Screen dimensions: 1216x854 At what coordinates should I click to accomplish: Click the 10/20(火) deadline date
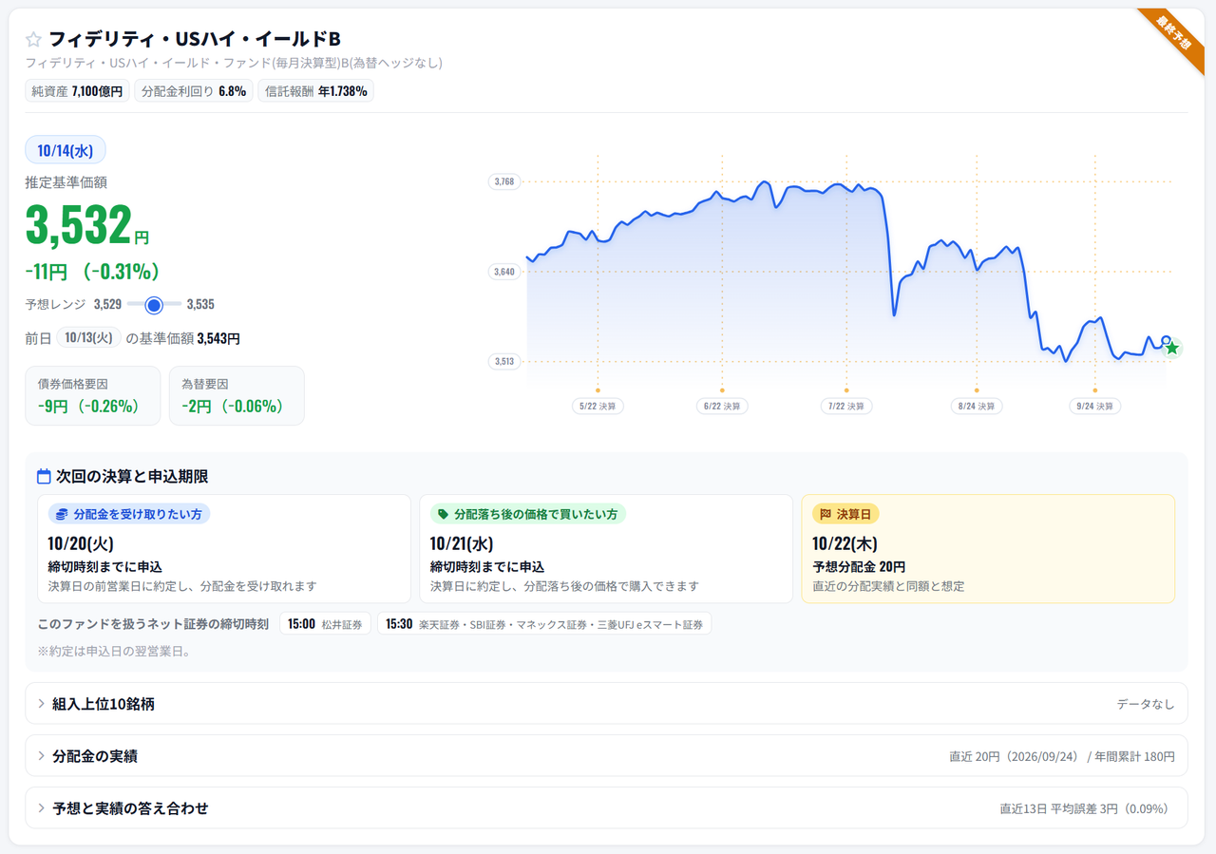coord(81,543)
